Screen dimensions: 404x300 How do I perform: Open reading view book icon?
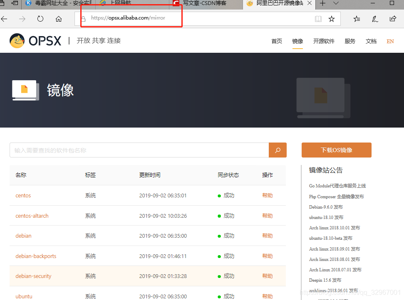(318, 19)
